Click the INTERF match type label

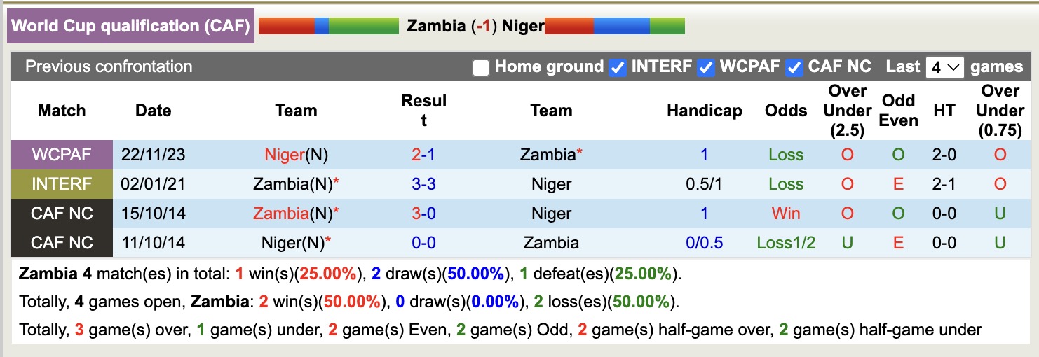point(62,184)
